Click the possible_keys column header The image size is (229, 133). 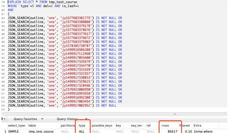102,126
